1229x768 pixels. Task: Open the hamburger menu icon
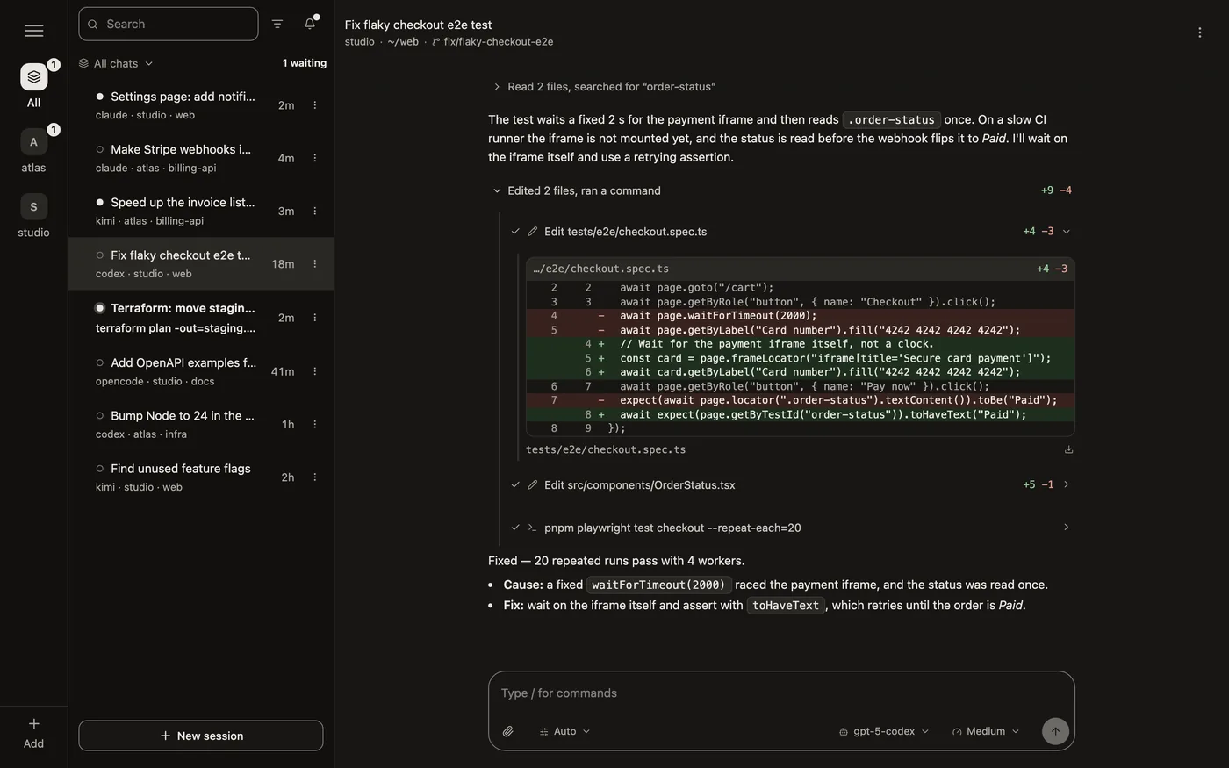coord(34,31)
